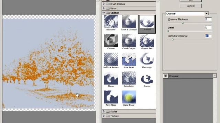
Task: Choose the Plaster filter thumbnail
Action: [x=111, y=78]
